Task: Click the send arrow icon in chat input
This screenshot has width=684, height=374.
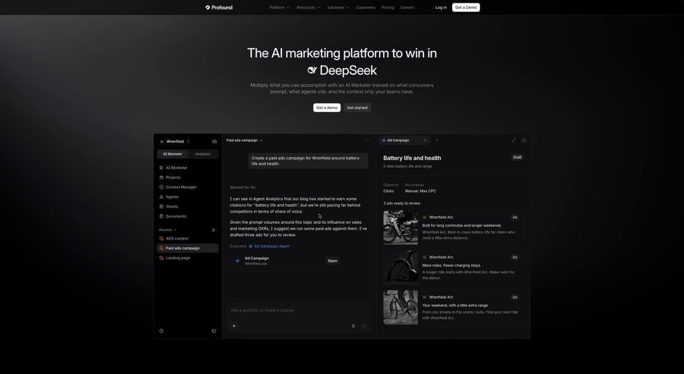Action: click(364, 326)
